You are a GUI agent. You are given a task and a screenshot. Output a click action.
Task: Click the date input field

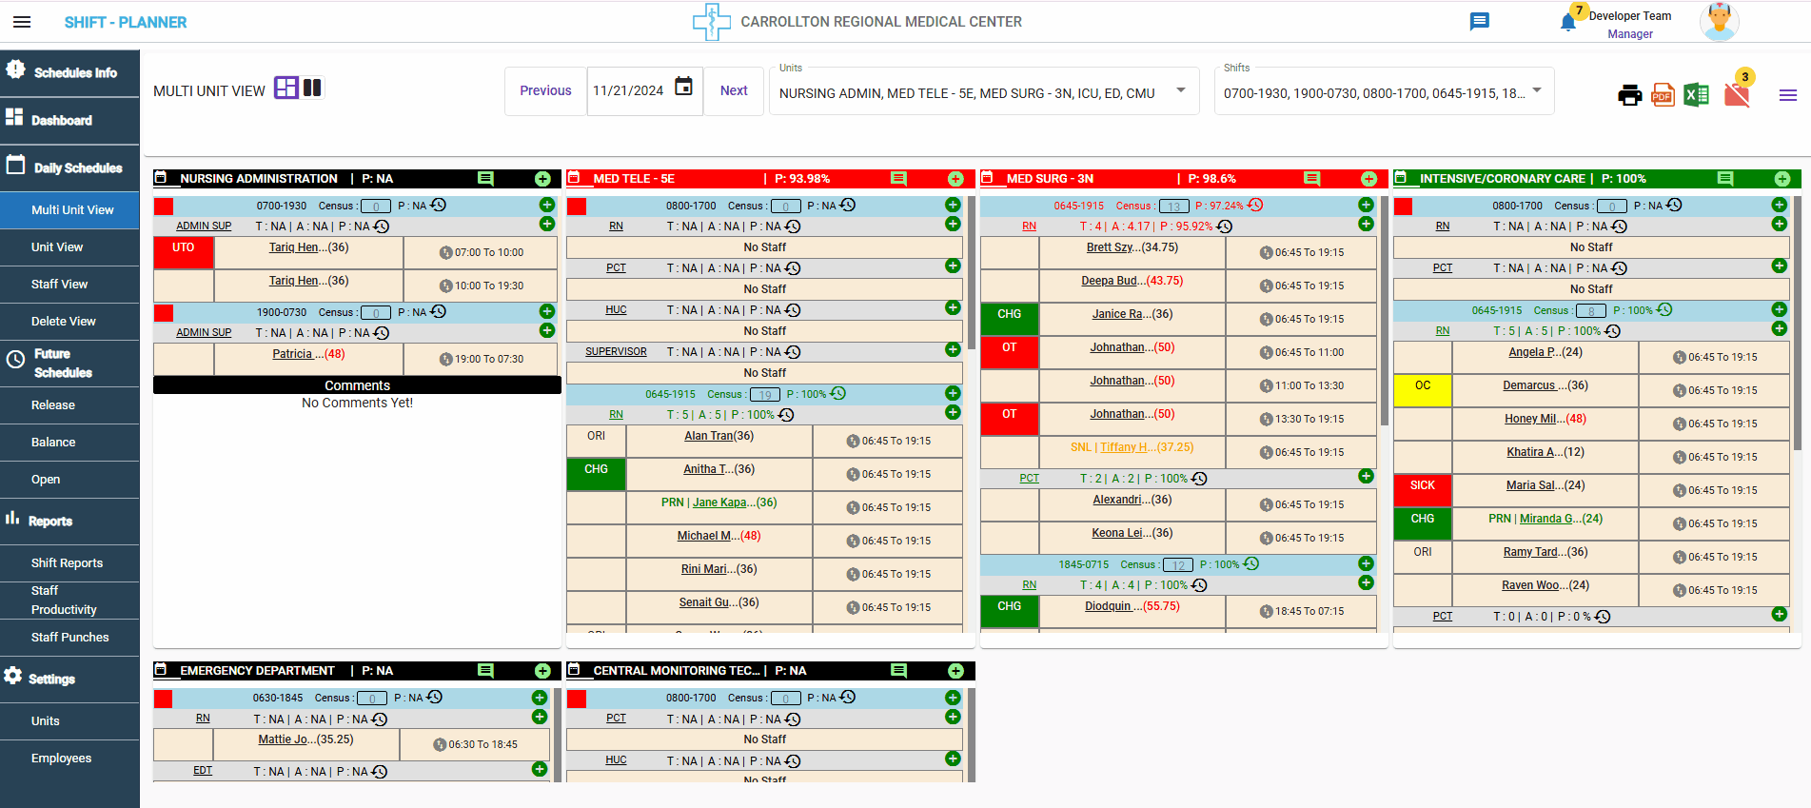[628, 91]
